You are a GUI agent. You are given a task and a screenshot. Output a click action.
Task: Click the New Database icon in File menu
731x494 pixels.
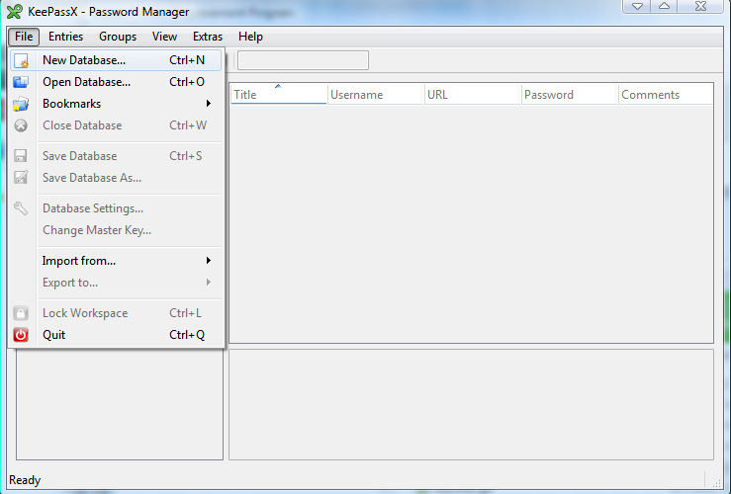point(21,60)
